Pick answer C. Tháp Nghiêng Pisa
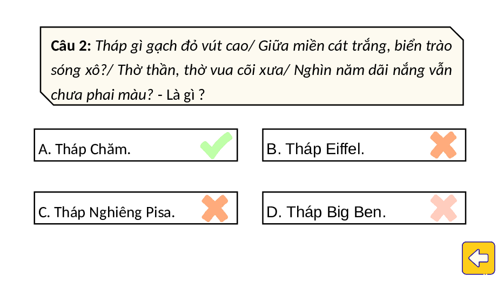 tap(136, 208)
